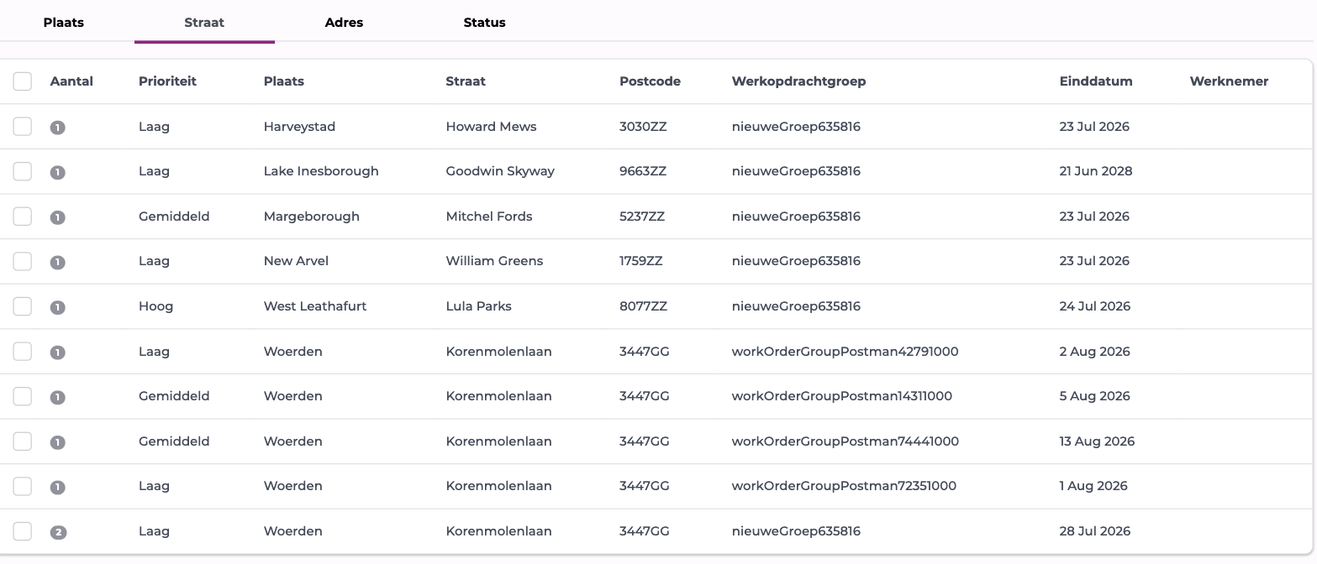The height and width of the screenshot is (564, 1317).
Task: Select checkbox for Lula Parks row
Action: [x=23, y=306]
